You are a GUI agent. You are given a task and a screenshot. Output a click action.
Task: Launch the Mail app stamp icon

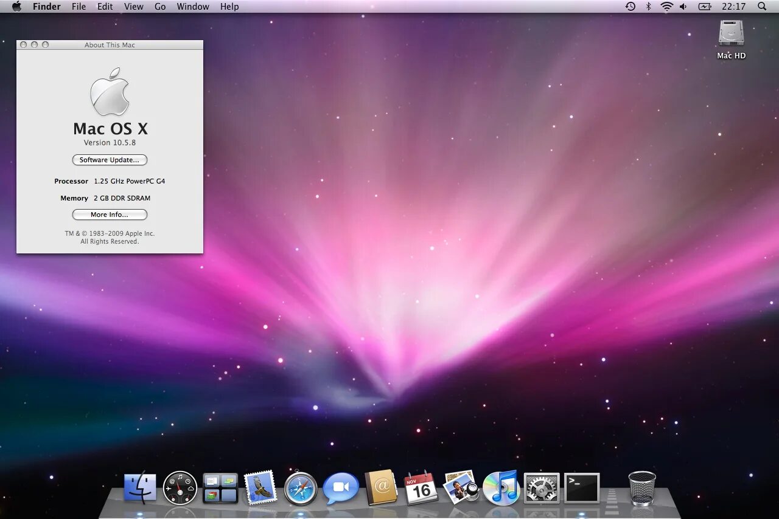click(x=260, y=487)
